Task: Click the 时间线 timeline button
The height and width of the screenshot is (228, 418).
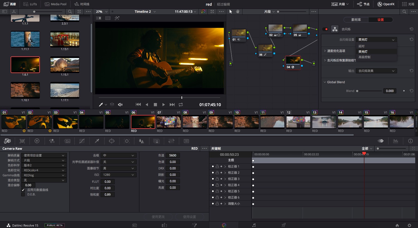Action: (x=82, y=4)
